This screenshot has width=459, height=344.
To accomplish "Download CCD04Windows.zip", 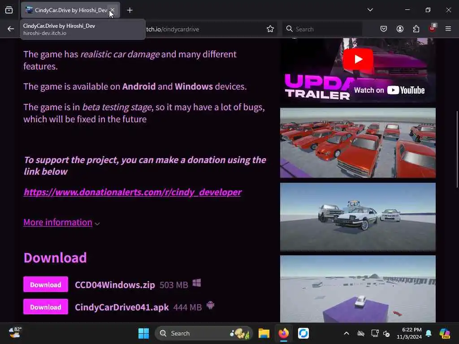I will [46, 284].
